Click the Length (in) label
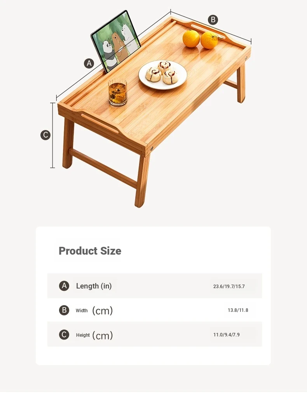This screenshot has height=394, width=307. pyautogui.click(x=94, y=286)
